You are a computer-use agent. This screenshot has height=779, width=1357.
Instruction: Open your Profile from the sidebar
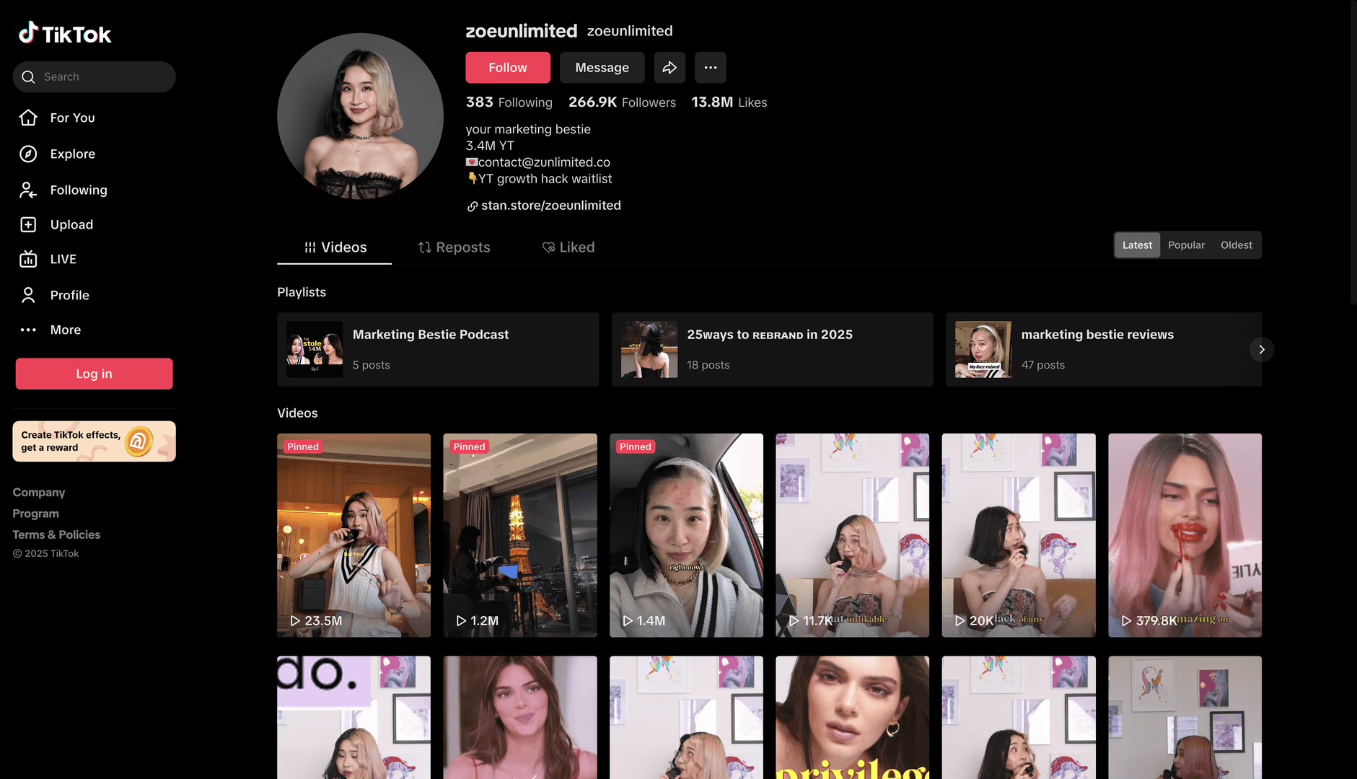(70, 295)
